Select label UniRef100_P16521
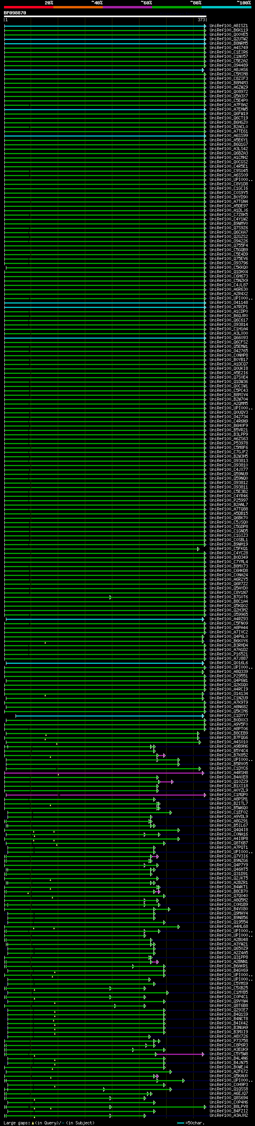The width and height of the screenshot is (255, 1126). point(229,654)
